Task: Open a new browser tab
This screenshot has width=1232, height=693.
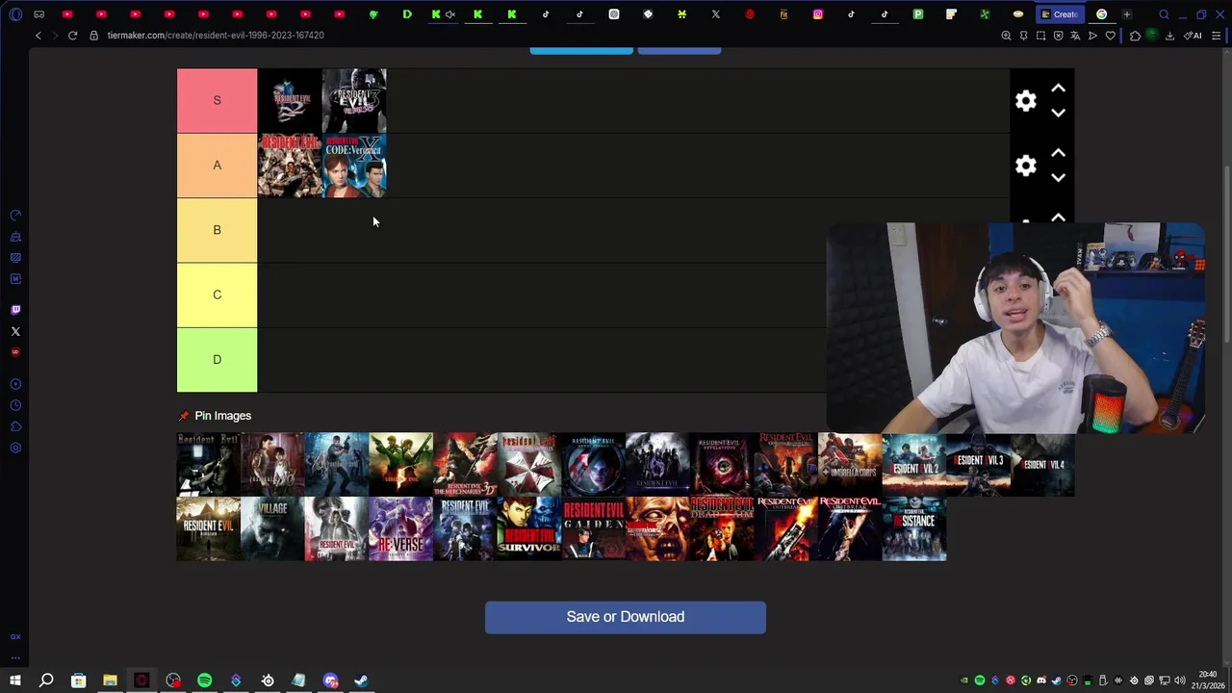Action: pos(1126,14)
